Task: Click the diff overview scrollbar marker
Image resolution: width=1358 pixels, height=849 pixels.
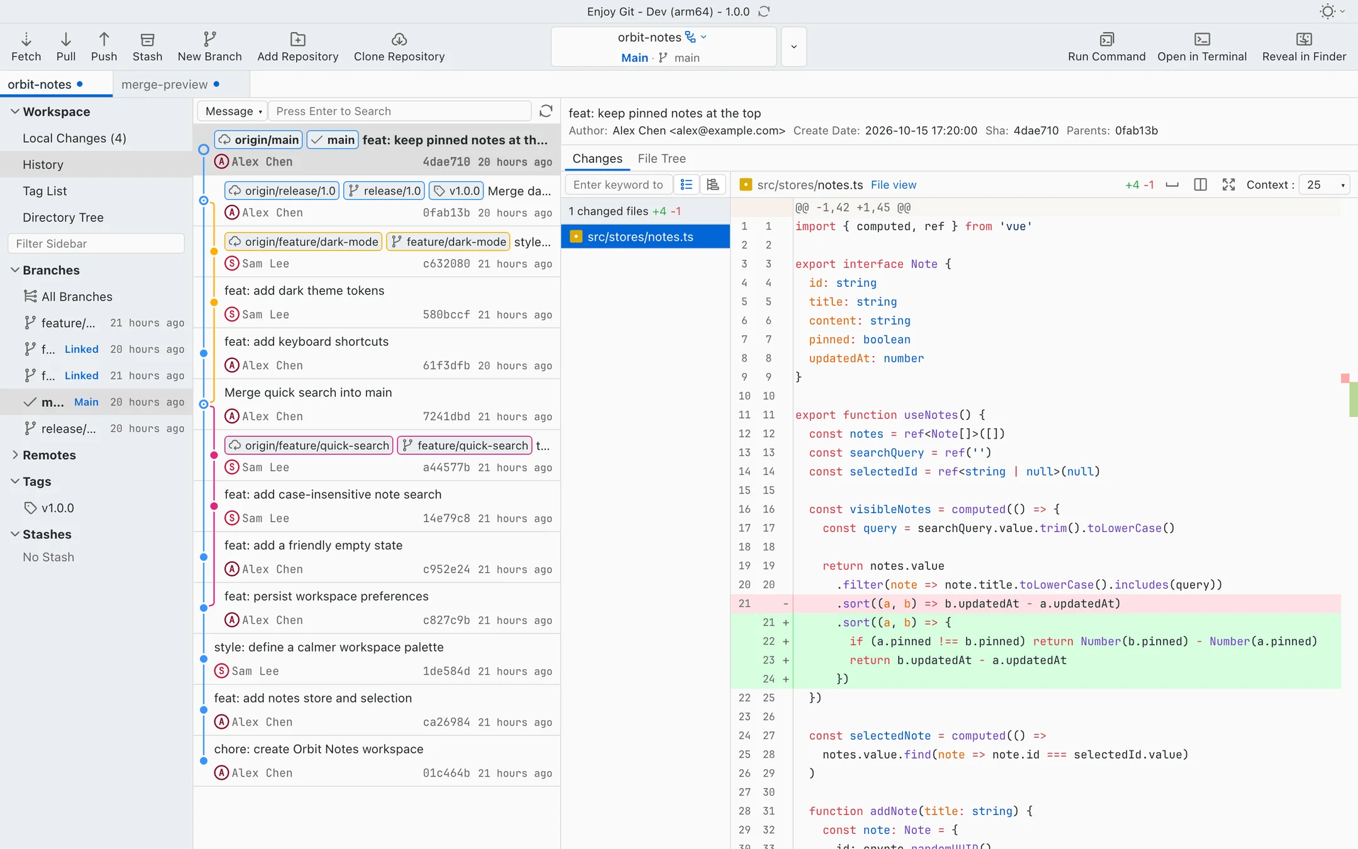Action: pyautogui.click(x=1353, y=399)
